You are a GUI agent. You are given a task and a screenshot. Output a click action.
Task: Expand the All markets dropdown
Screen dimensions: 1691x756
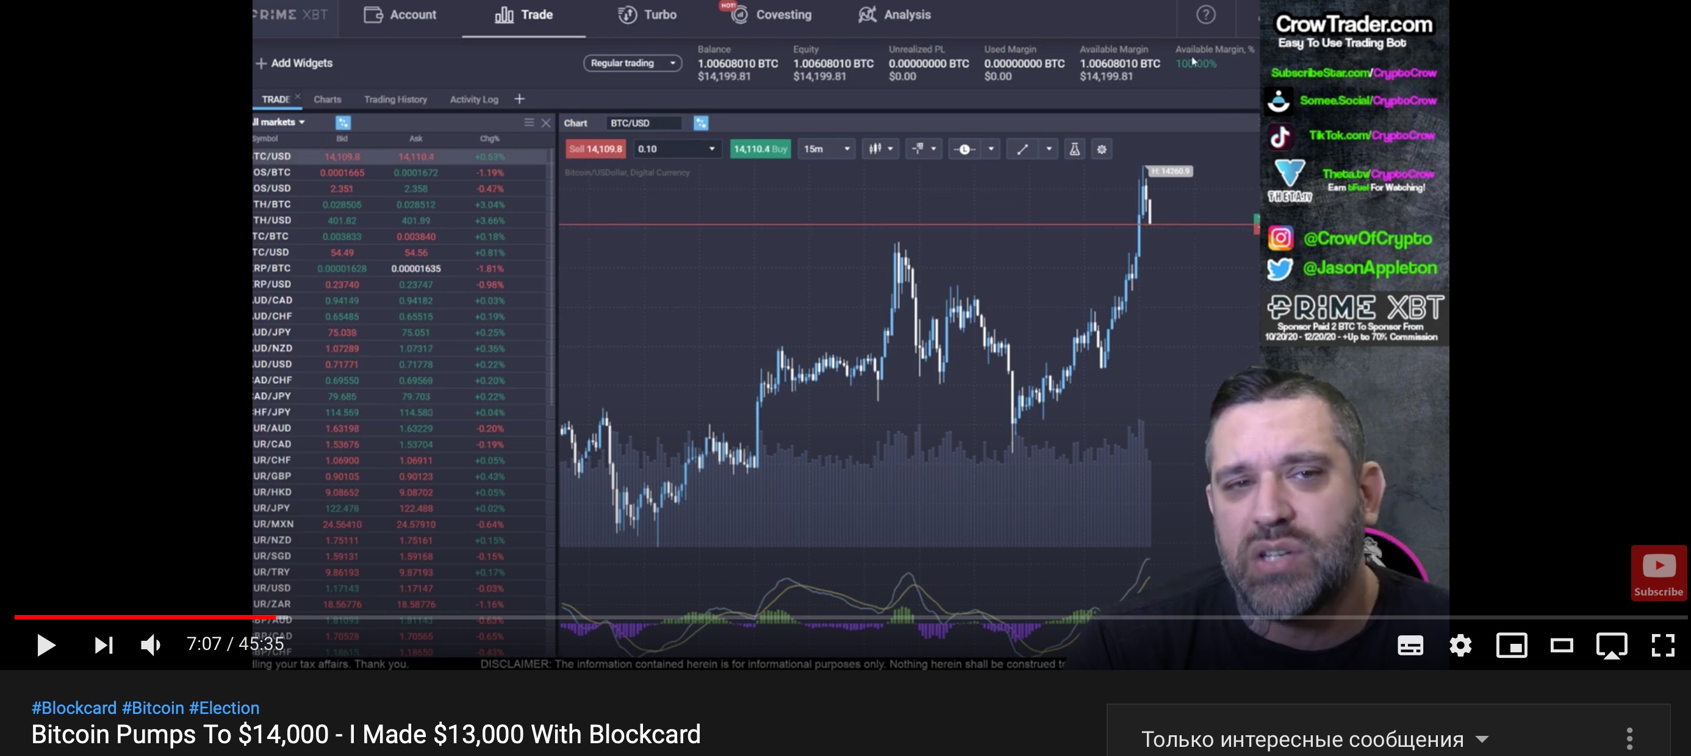[279, 122]
